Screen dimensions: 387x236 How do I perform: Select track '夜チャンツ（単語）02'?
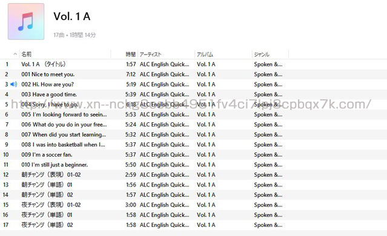click(x=47, y=225)
